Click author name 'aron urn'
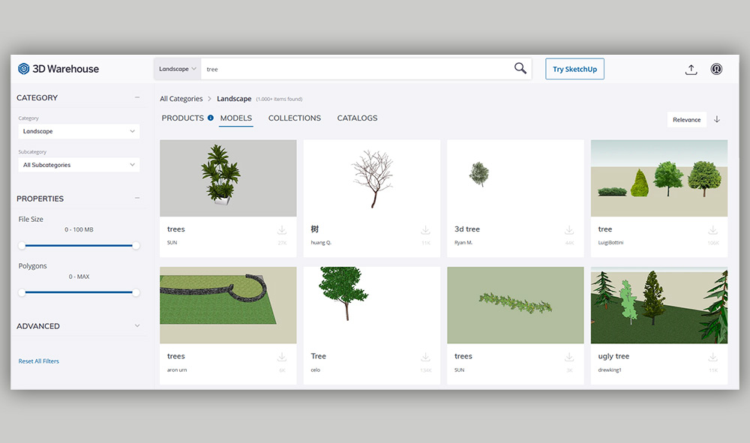 [177, 370]
